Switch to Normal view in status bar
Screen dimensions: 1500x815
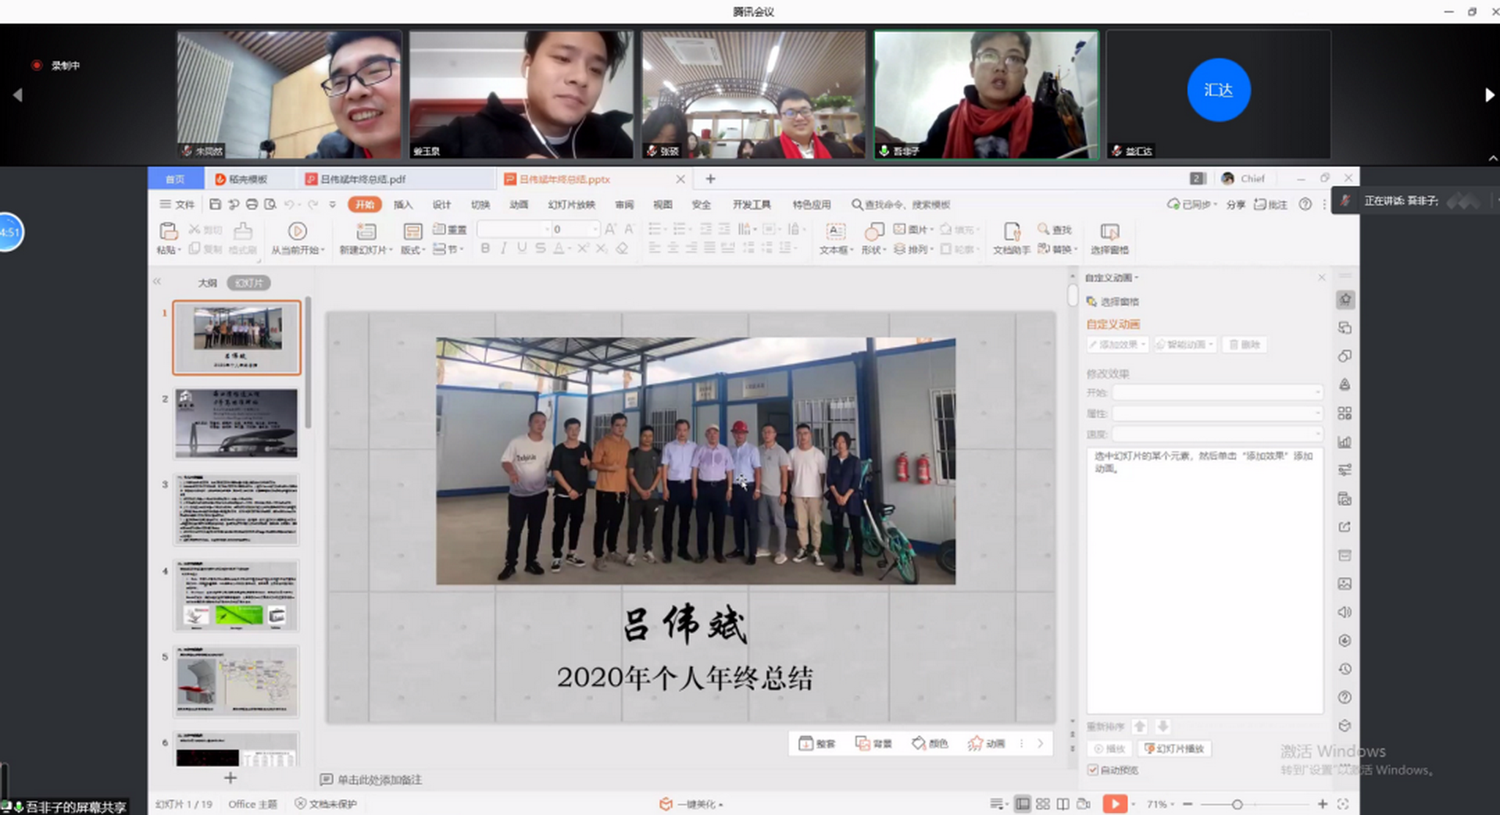point(1023,804)
